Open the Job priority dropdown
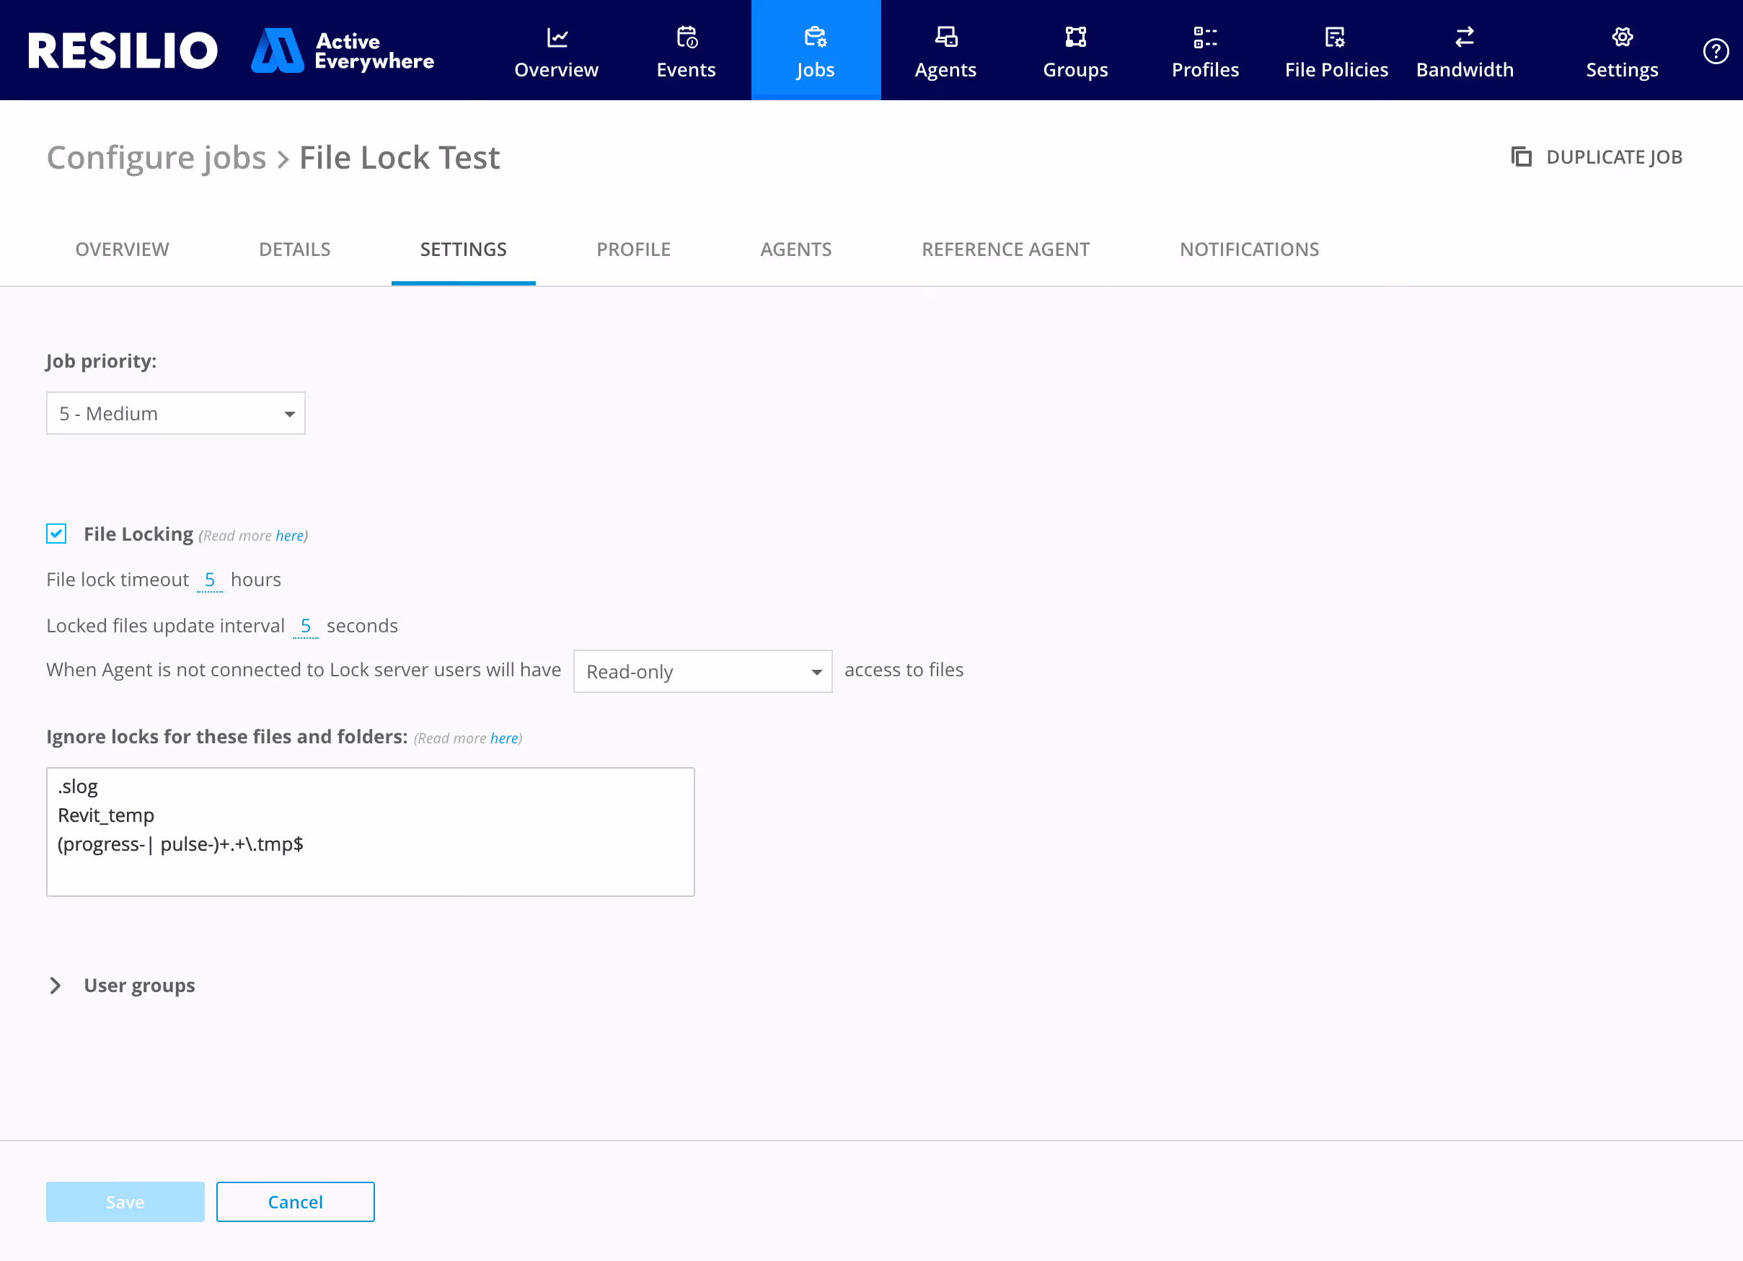The height and width of the screenshot is (1261, 1743). point(175,412)
